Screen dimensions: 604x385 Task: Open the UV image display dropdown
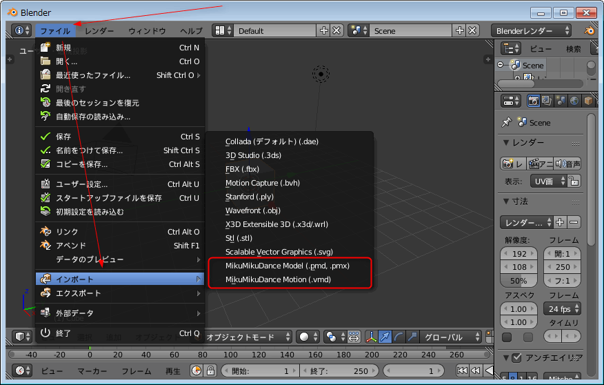click(549, 181)
